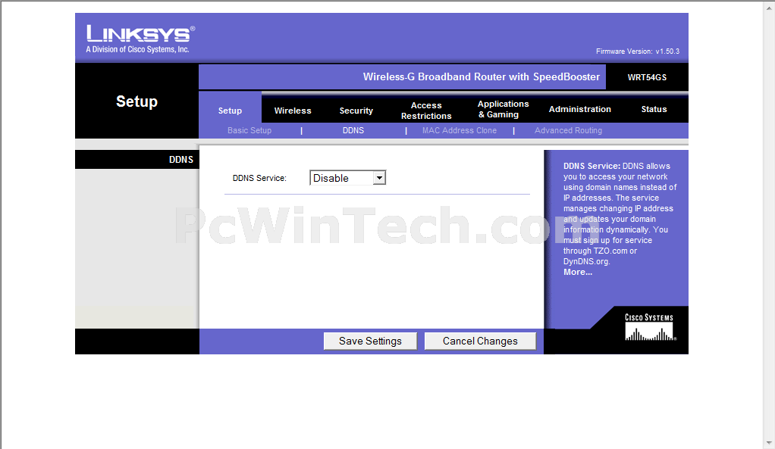Click the Save Settings button

(370, 341)
